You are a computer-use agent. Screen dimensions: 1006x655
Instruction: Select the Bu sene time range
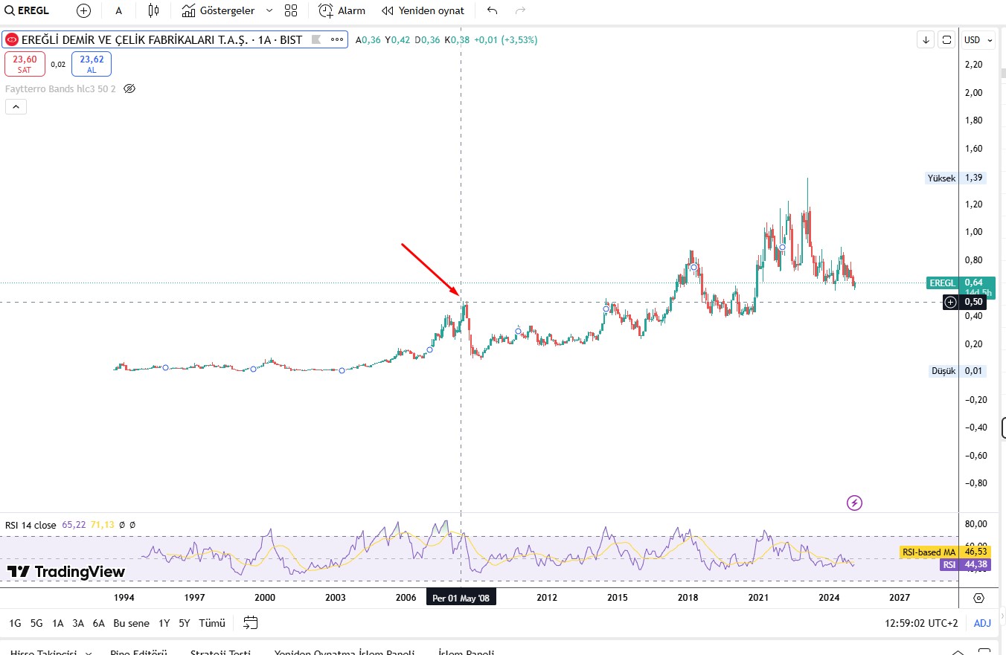click(x=131, y=623)
